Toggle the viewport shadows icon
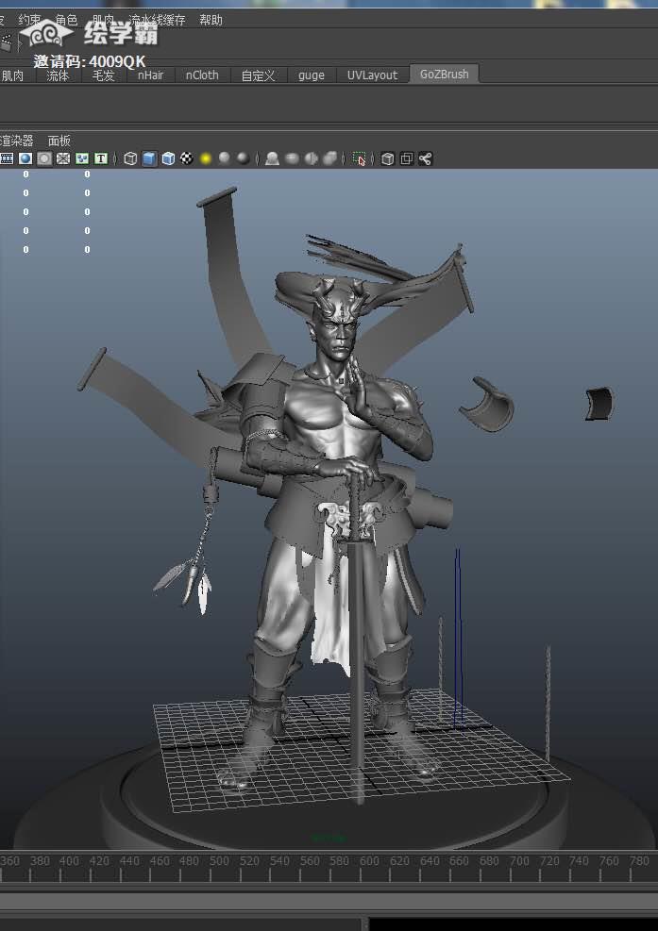The height and width of the screenshot is (931, 658). tap(224, 158)
